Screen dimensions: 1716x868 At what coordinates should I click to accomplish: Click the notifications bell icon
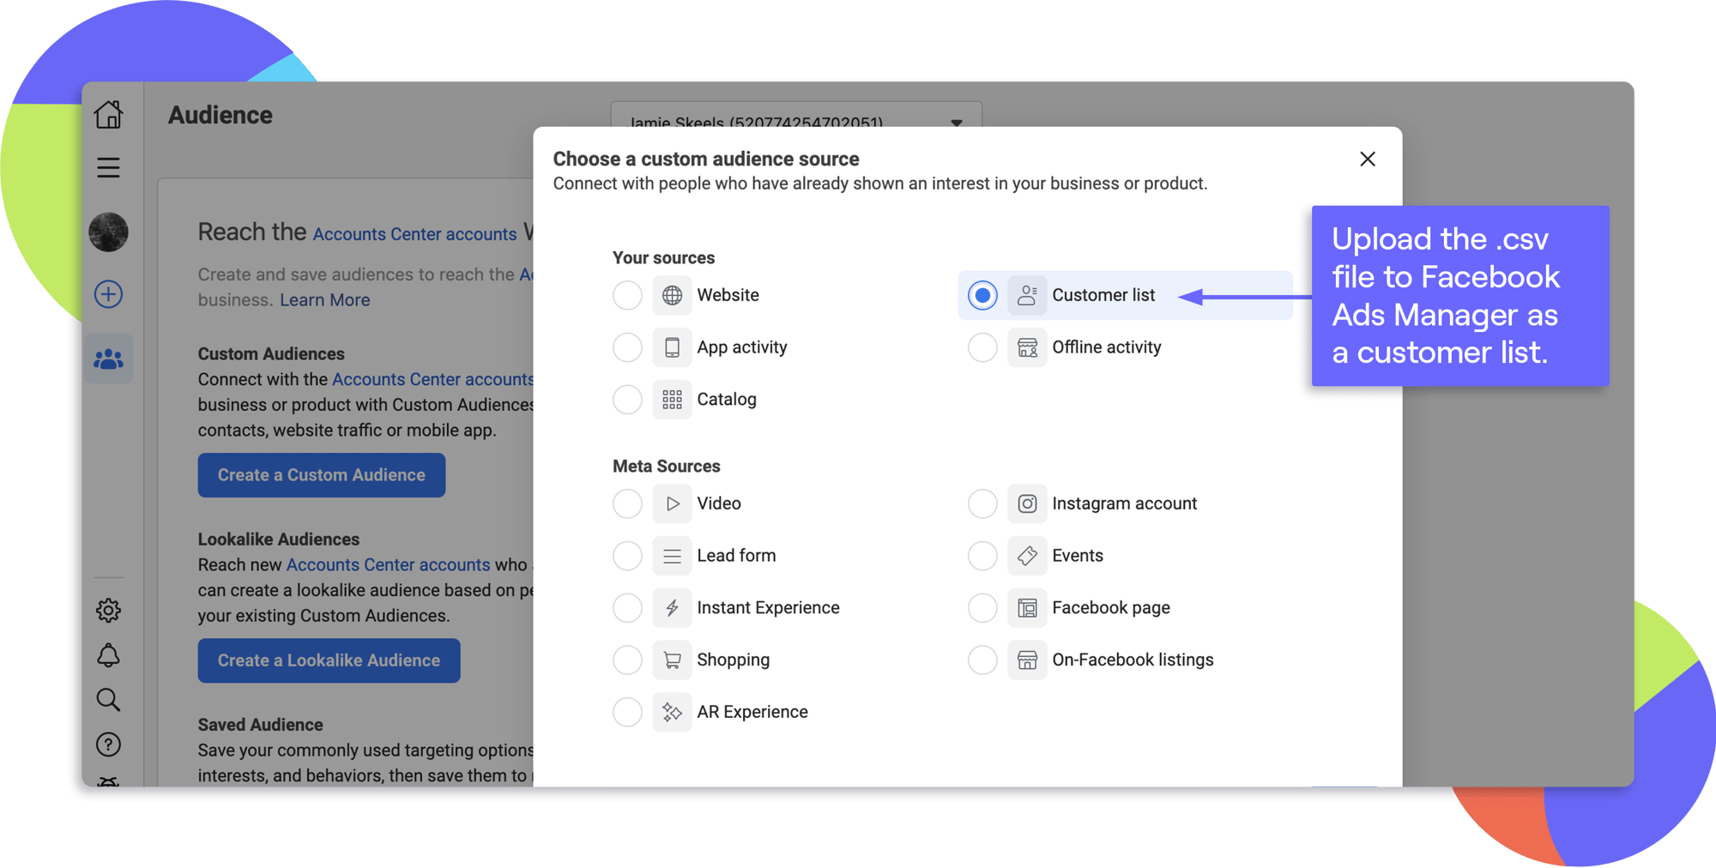click(108, 655)
